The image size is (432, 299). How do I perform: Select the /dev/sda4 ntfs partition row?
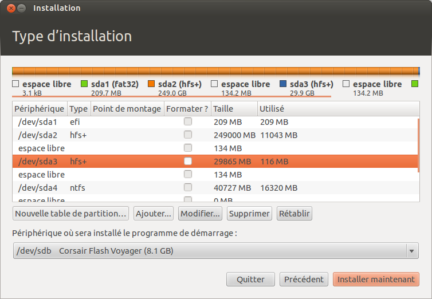(x=115, y=187)
